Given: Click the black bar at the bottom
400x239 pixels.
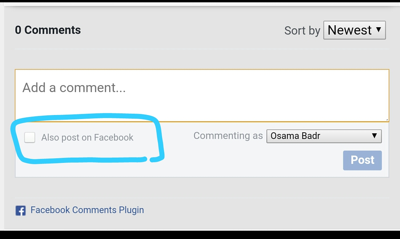Looking at the screenshot, I should click(200, 235).
